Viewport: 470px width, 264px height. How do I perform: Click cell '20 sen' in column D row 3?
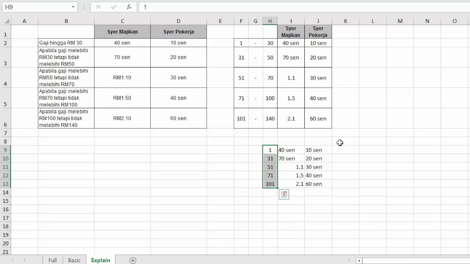click(x=178, y=57)
